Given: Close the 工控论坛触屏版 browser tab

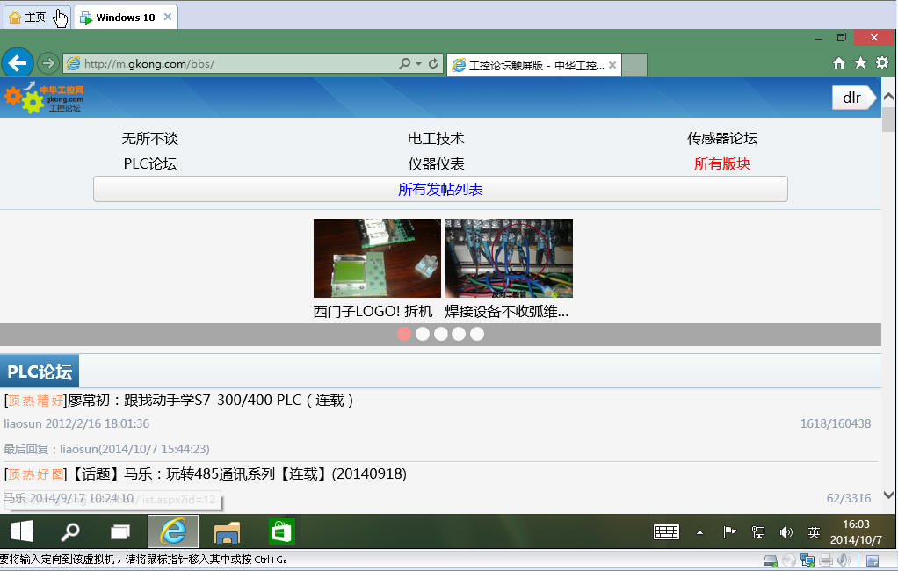Looking at the screenshot, I should coord(612,65).
